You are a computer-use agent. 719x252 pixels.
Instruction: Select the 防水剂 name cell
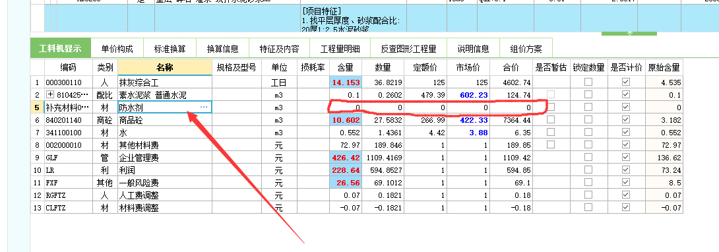click(165, 108)
